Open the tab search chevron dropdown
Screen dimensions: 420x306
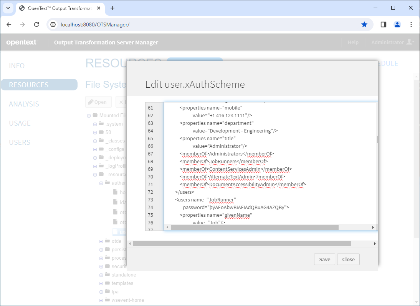pyautogui.click(x=8, y=8)
